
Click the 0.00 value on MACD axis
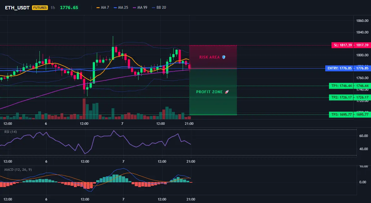tap(363, 182)
